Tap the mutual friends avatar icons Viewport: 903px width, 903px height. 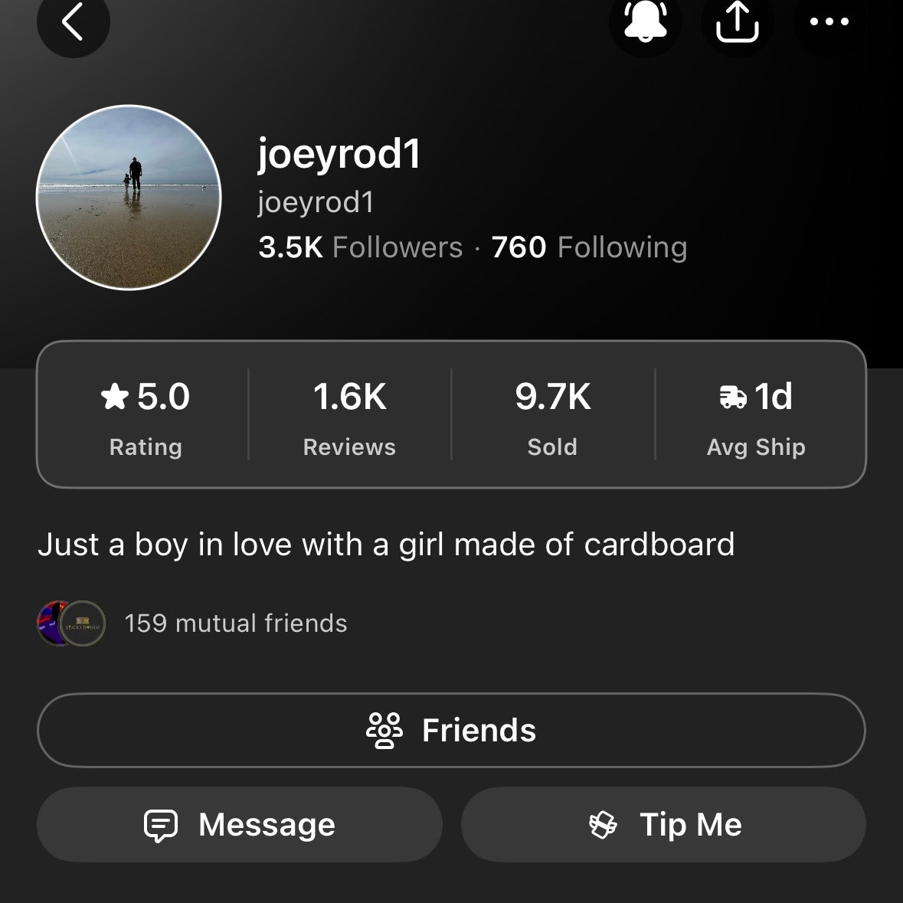71,623
